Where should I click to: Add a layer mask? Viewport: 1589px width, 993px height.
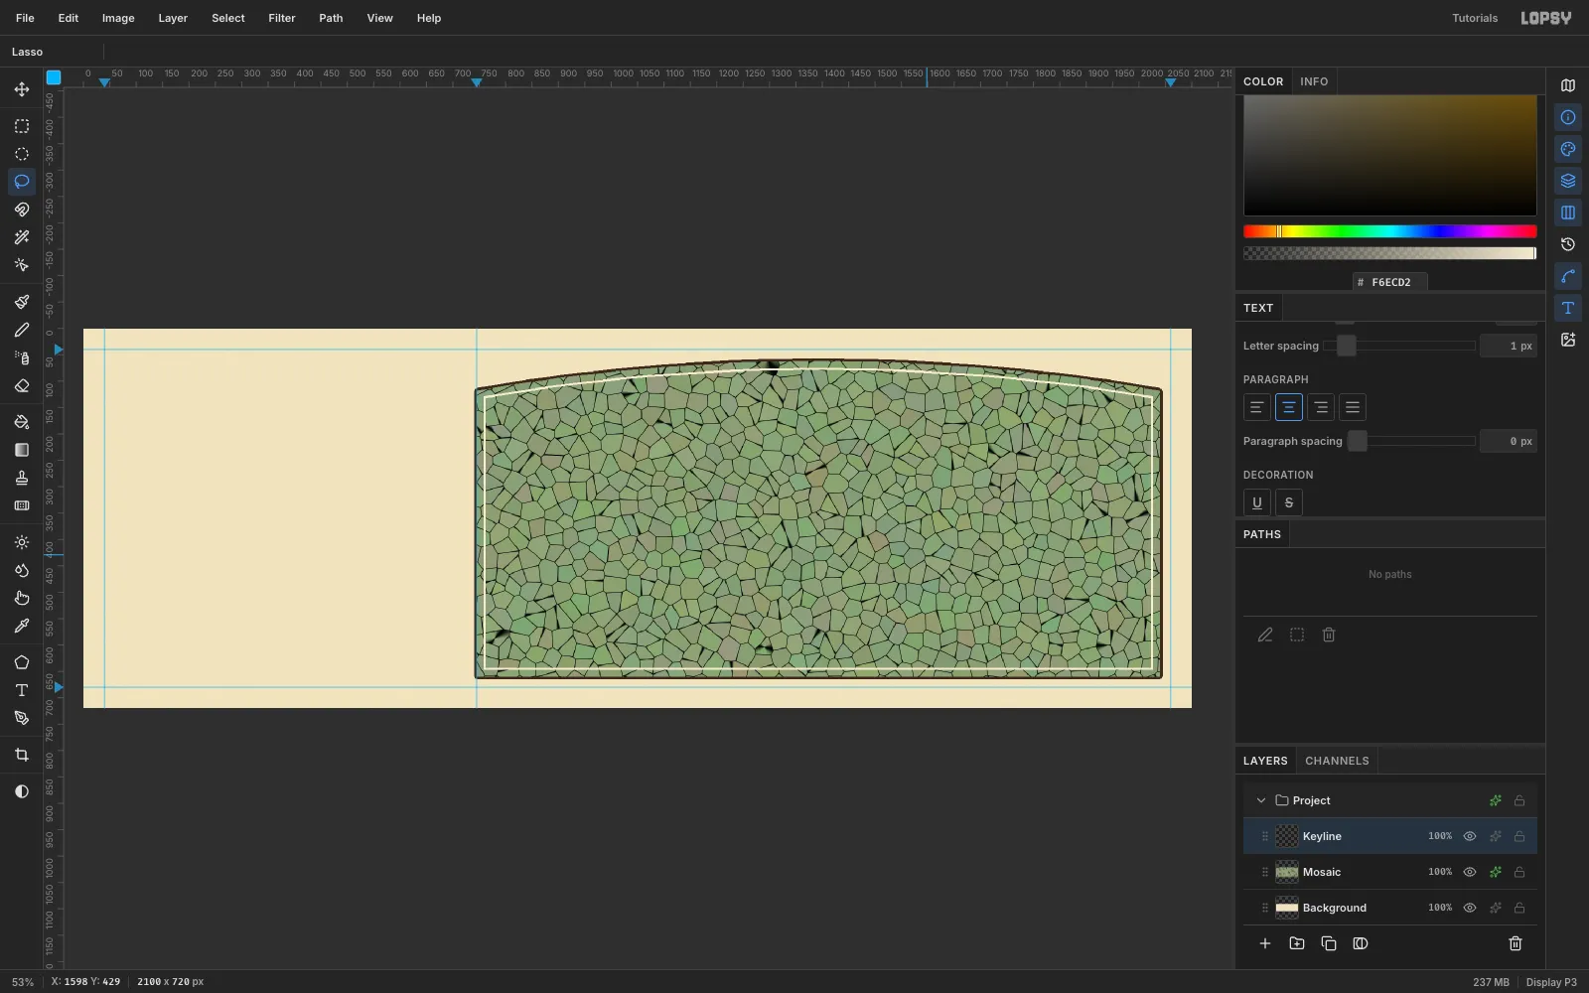pyautogui.click(x=1361, y=943)
